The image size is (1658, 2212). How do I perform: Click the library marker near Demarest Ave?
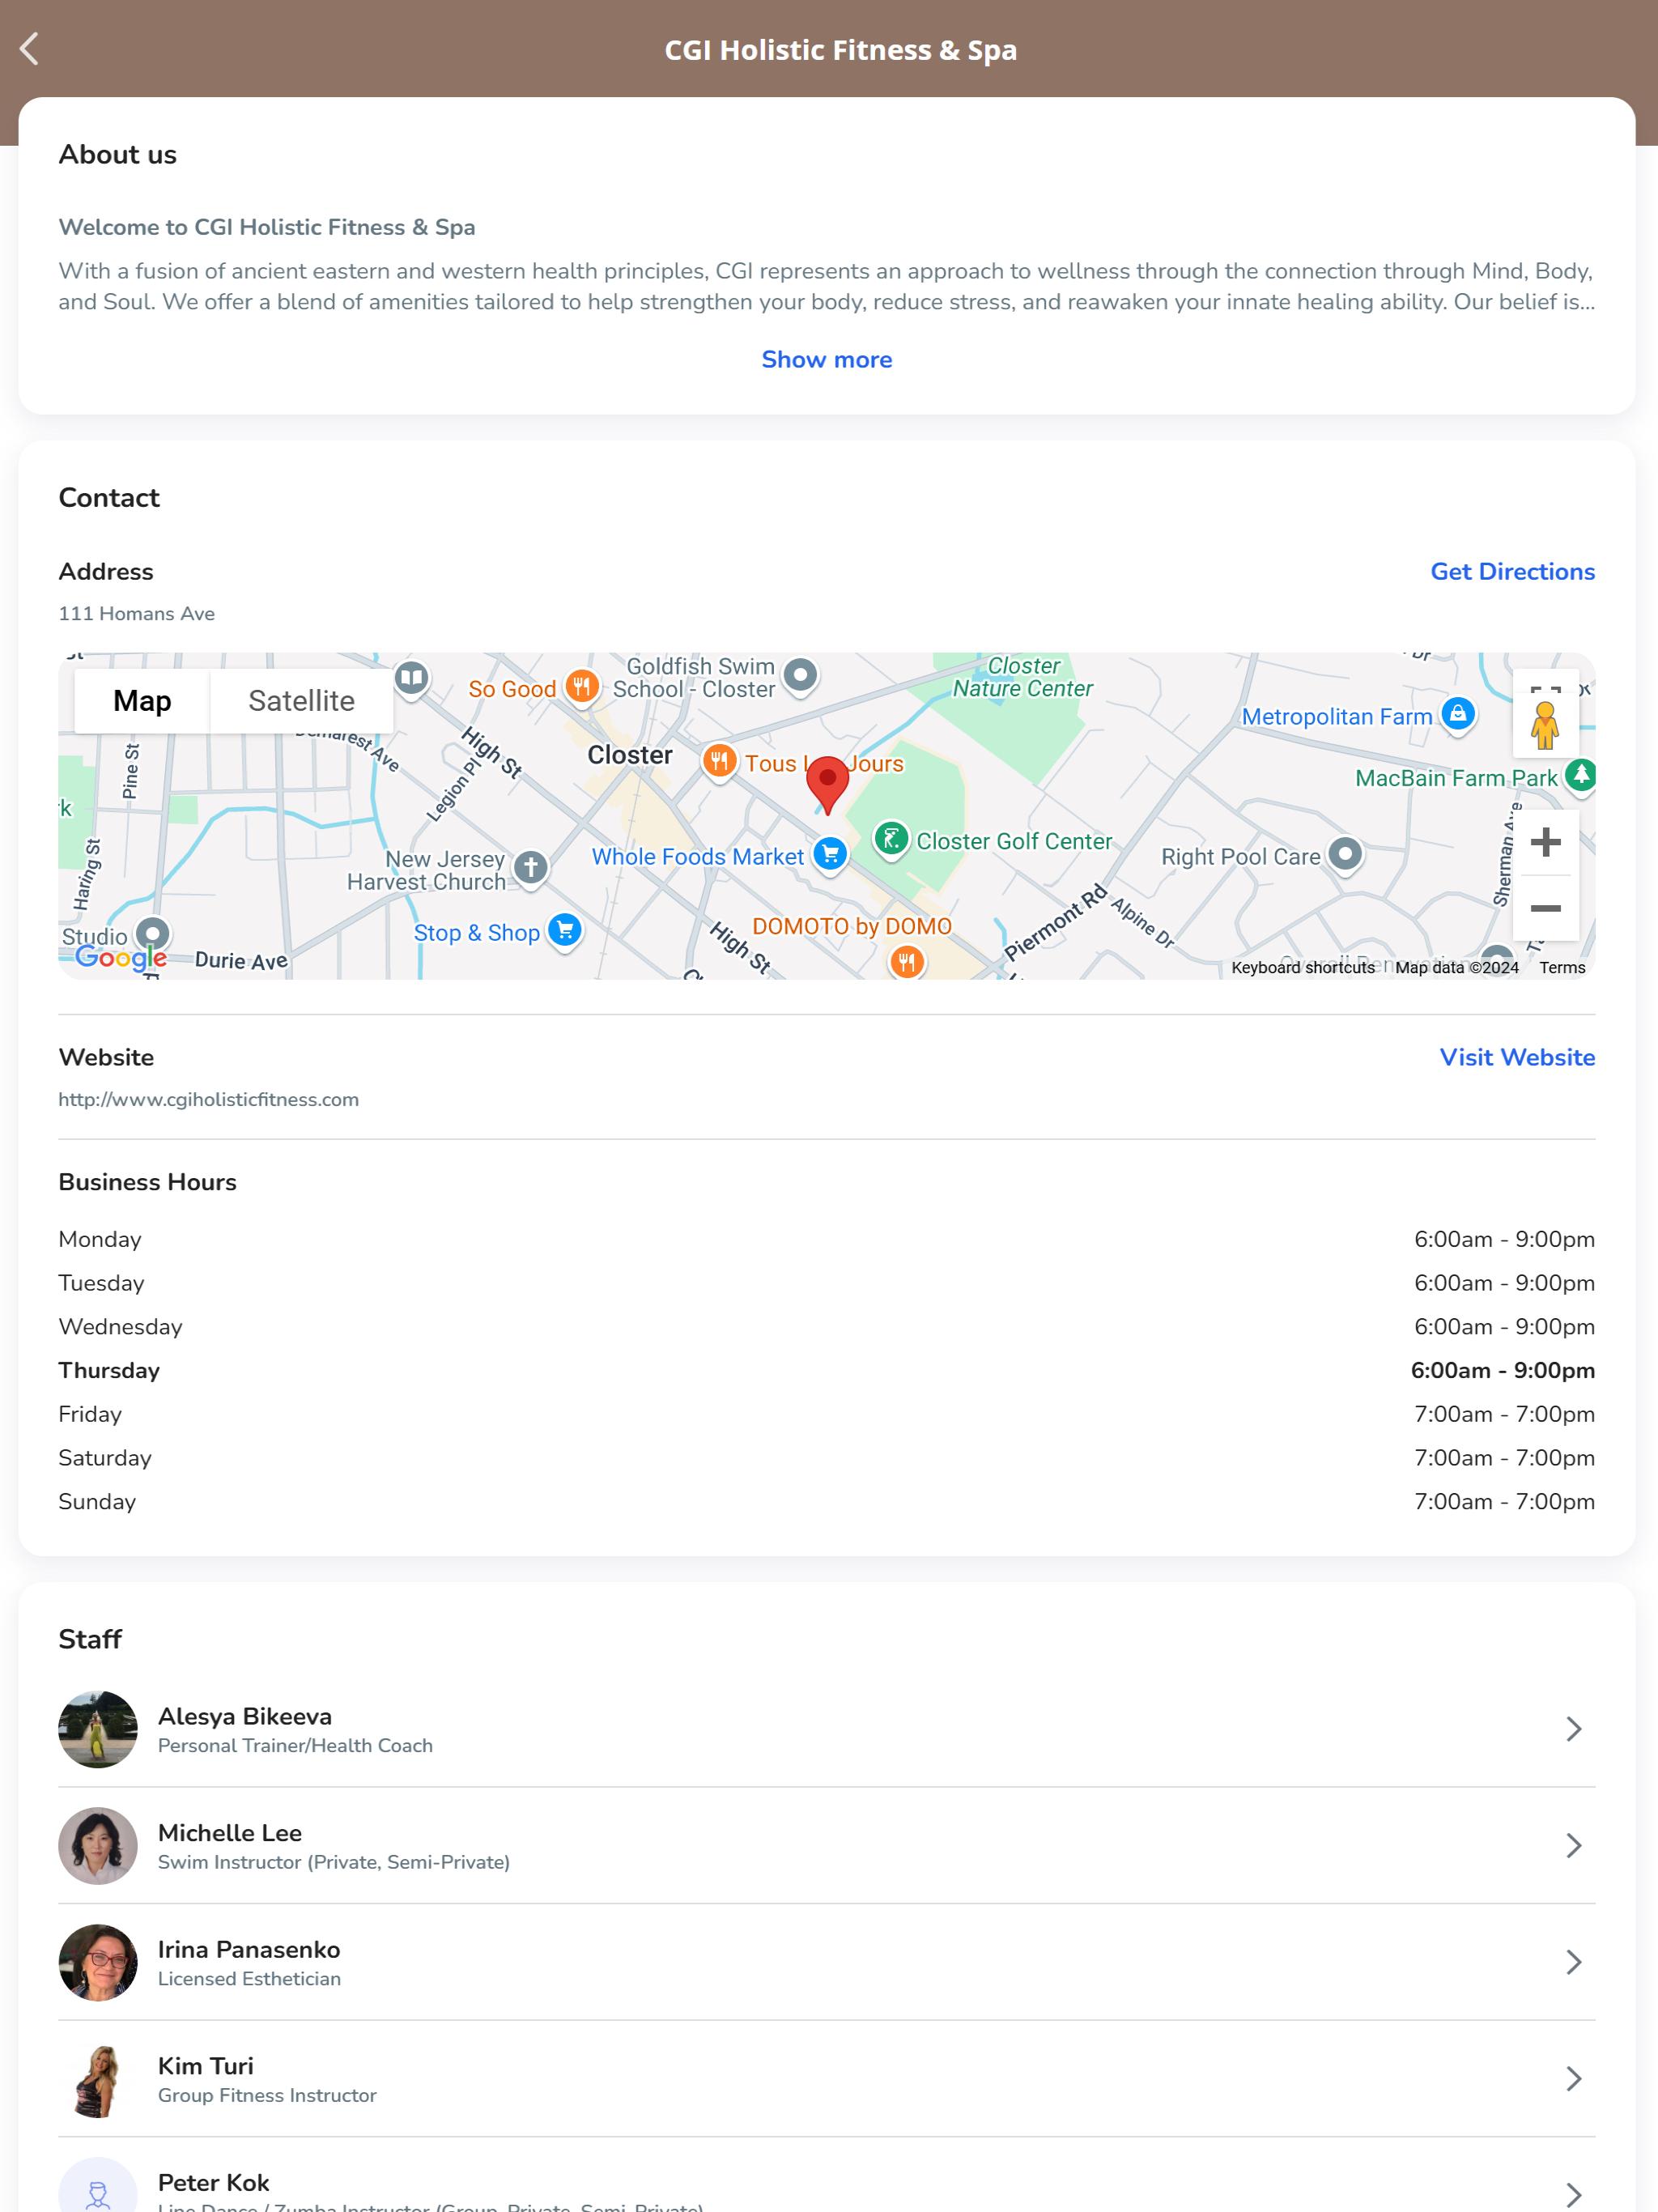coord(411,679)
